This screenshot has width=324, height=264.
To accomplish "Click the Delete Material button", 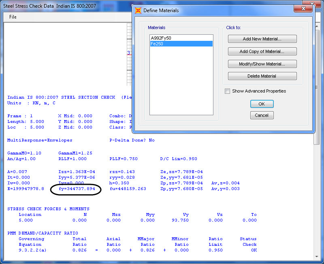I will (x=262, y=76).
